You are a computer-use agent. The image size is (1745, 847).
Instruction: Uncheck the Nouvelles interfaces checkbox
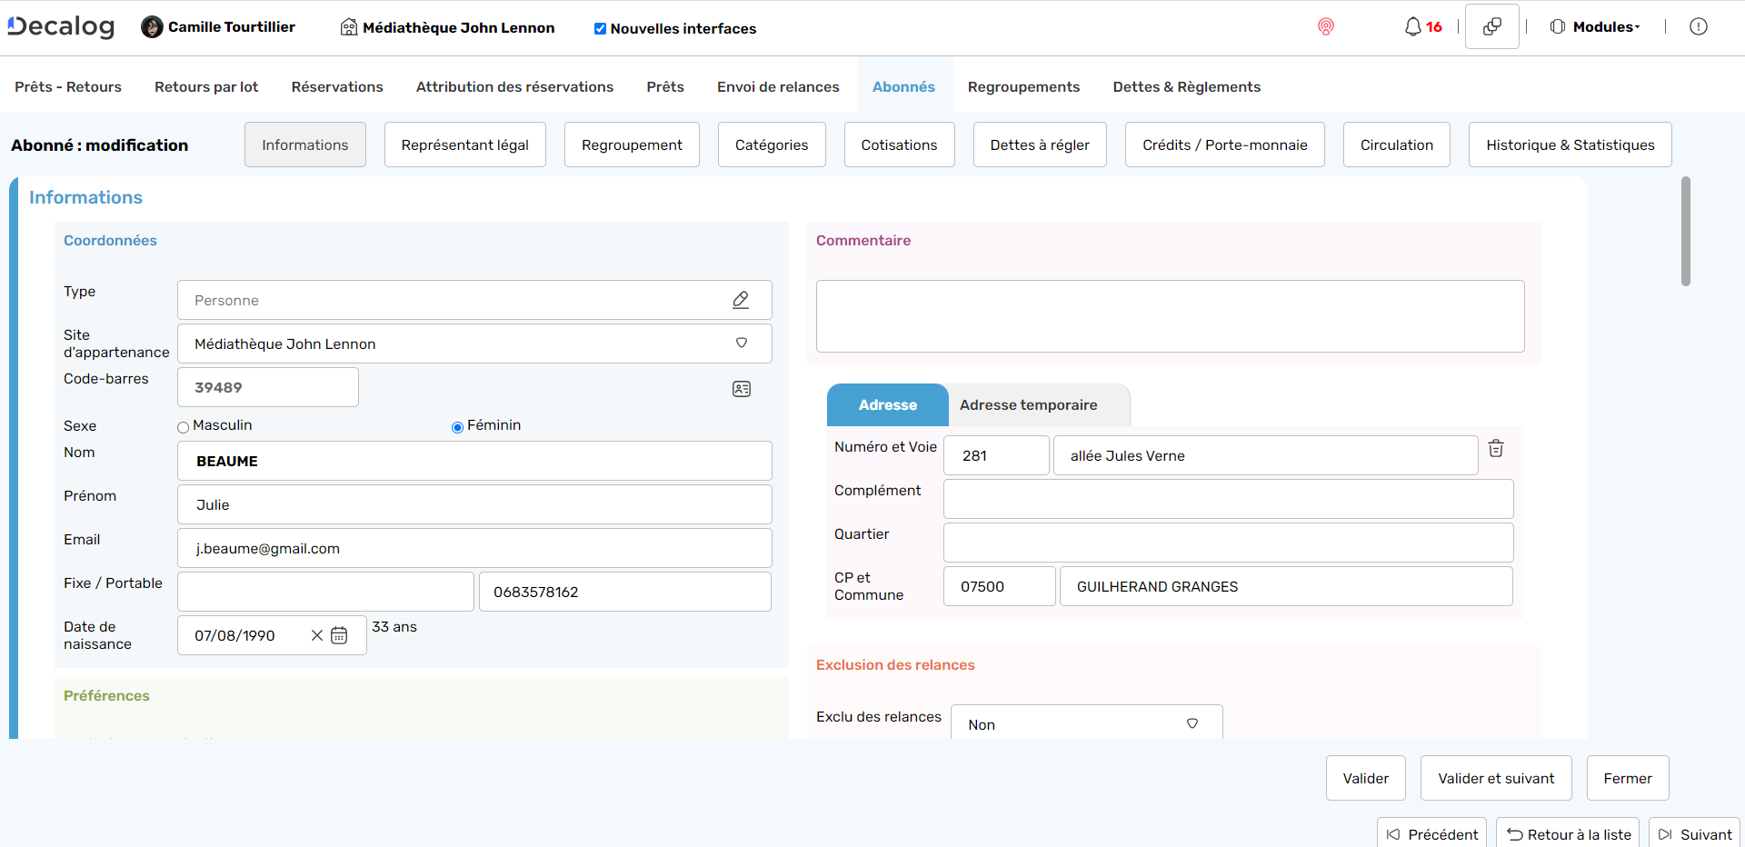pyautogui.click(x=600, y=28)
